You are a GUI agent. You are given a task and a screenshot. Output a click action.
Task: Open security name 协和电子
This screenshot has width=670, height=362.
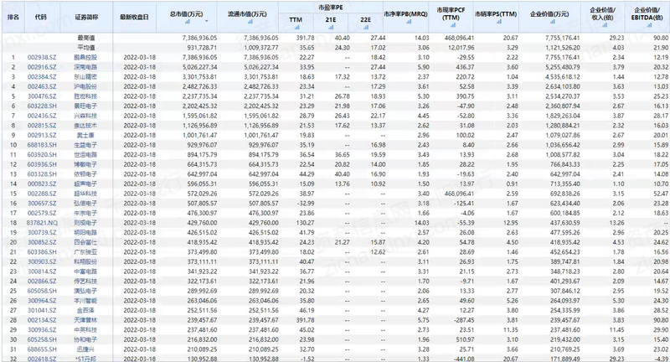click(x=85, y=339)
